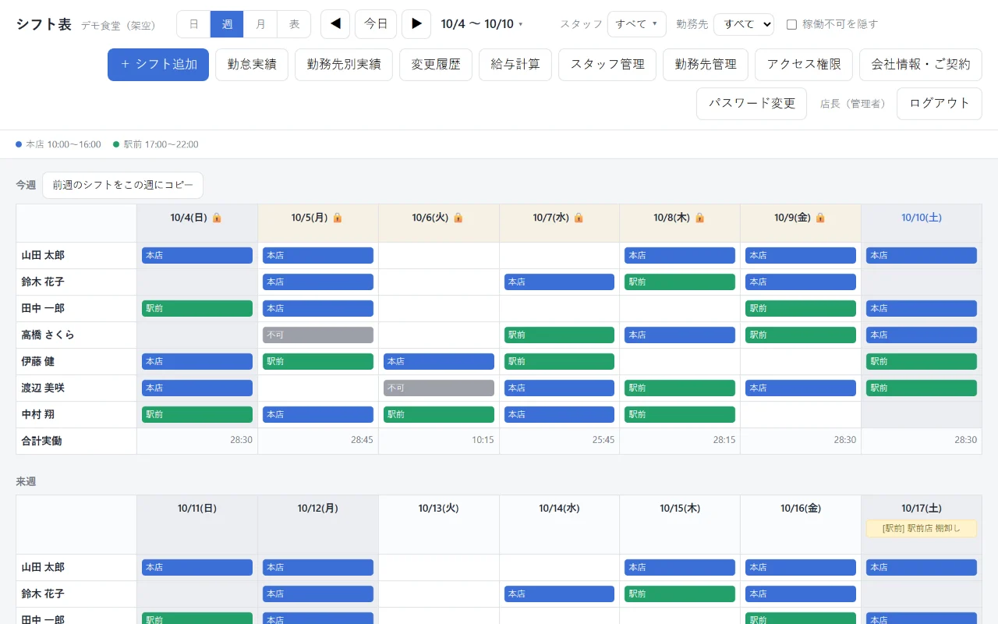Open the スタッフ filter dropdown
This screenshot has height=624, width=998.
pyautogui.click(x=636, y=24)
